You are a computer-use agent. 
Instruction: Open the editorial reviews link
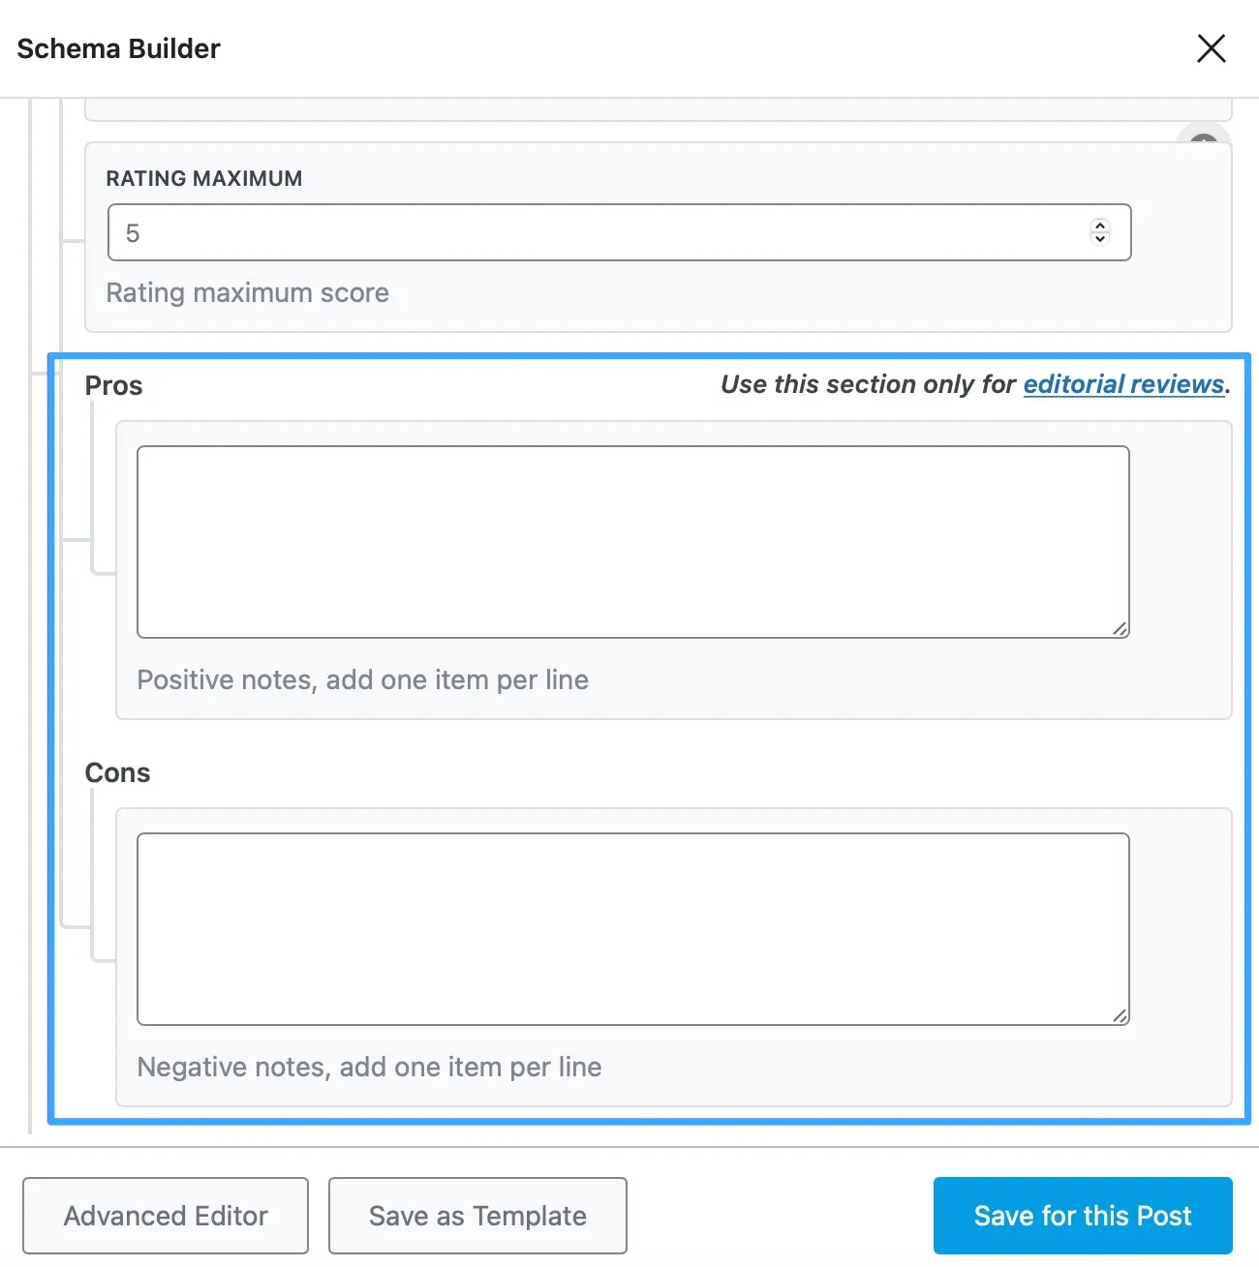pos(1123,384)
